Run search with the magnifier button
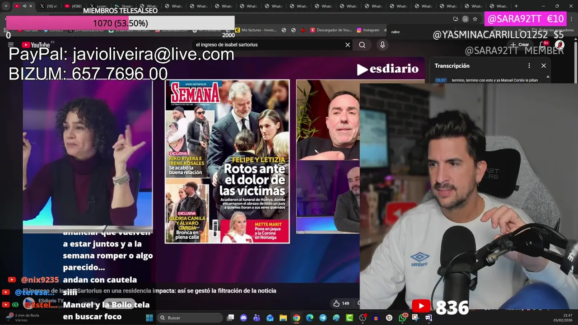Image resolution: width=578 pixels, height=325 pixels. 362,45
